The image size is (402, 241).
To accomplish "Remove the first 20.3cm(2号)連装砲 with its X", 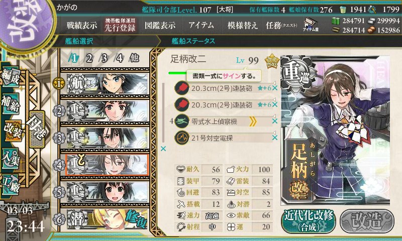I will (274, 88).
